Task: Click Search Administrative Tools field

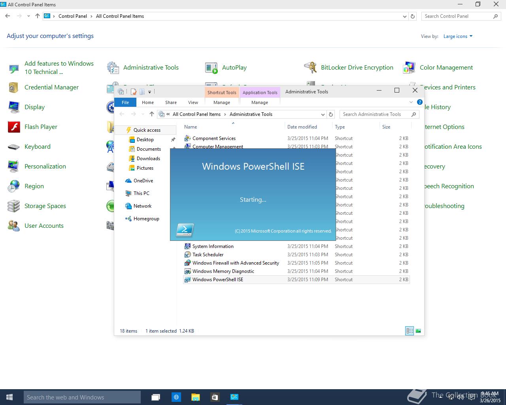Action: pos(379,114)
